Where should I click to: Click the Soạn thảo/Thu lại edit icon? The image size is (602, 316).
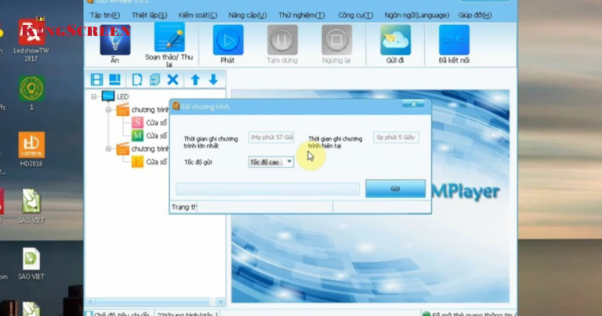169,39
